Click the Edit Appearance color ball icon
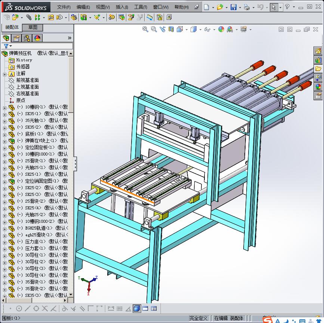 click(221, 29)
